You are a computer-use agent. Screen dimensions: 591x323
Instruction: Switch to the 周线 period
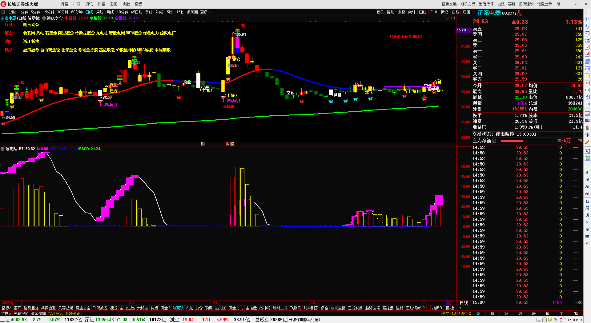click(x=100, y=12)
